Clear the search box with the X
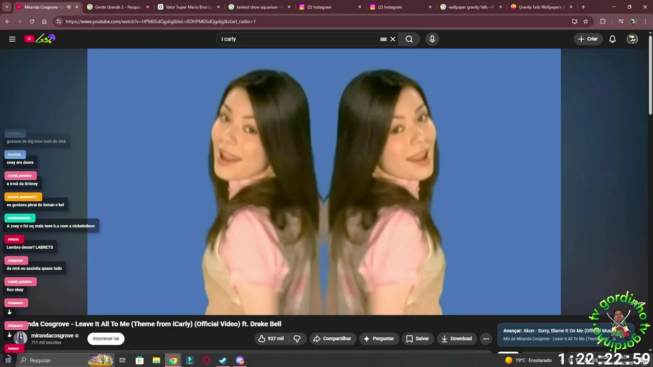The width and height of the screenshot is (653, 367). click(393, 39)
